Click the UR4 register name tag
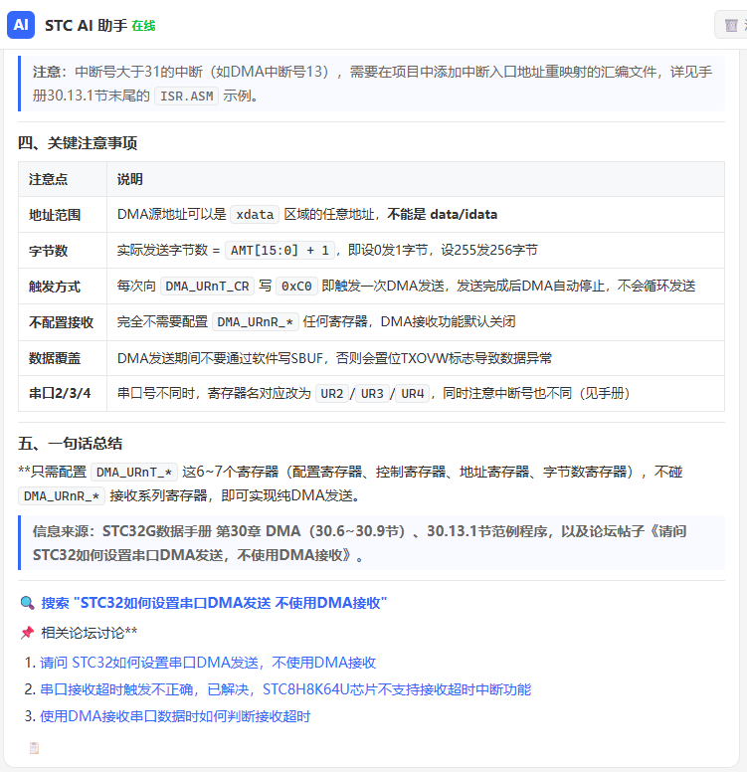The height and width of the screenshot is (772, 747). (412, 394)
